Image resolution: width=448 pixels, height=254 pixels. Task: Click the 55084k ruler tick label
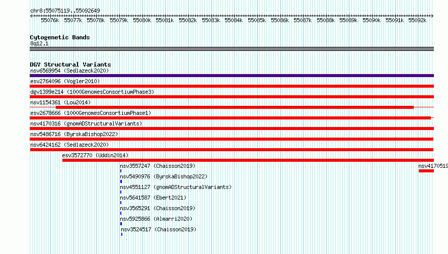[x=234, y=20]
